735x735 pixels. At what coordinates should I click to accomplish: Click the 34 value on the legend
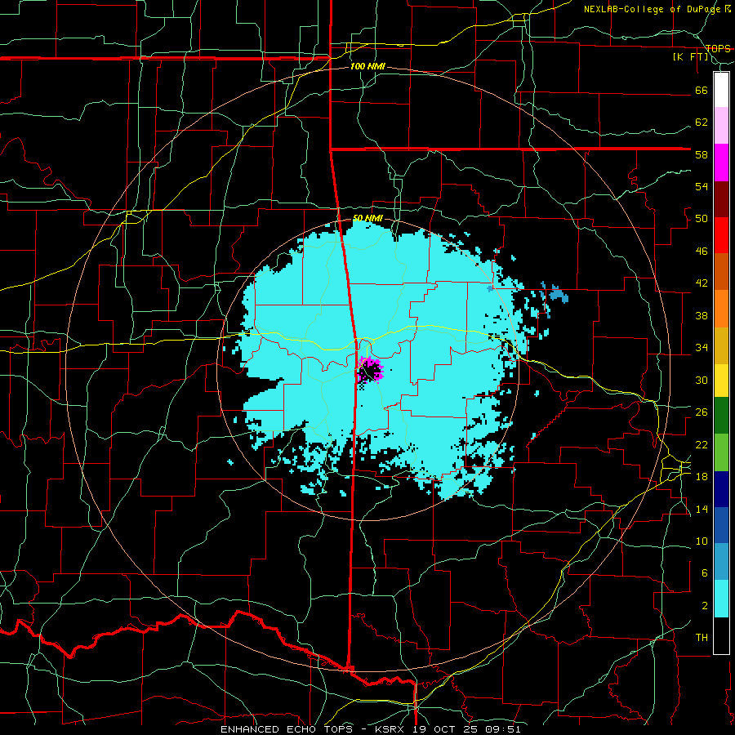(702, 348)
